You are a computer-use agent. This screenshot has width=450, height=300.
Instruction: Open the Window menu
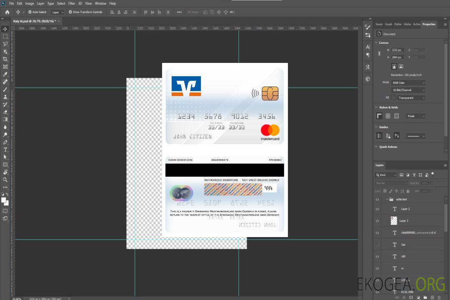(x=100, y=3)
